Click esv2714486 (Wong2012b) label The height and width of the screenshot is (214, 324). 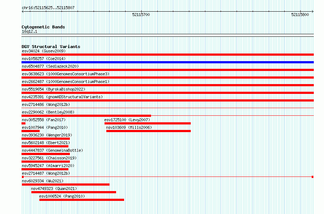pyautogui.click(x=46, y=104)
